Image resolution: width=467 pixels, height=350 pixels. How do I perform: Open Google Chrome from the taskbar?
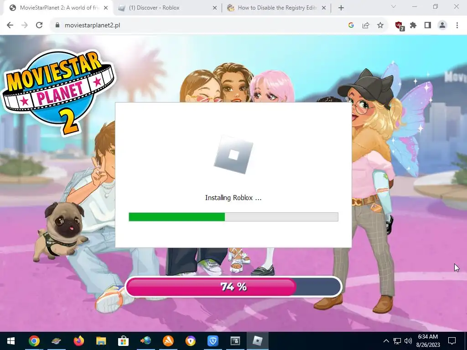pyautogui.click(x=34, y=341)
